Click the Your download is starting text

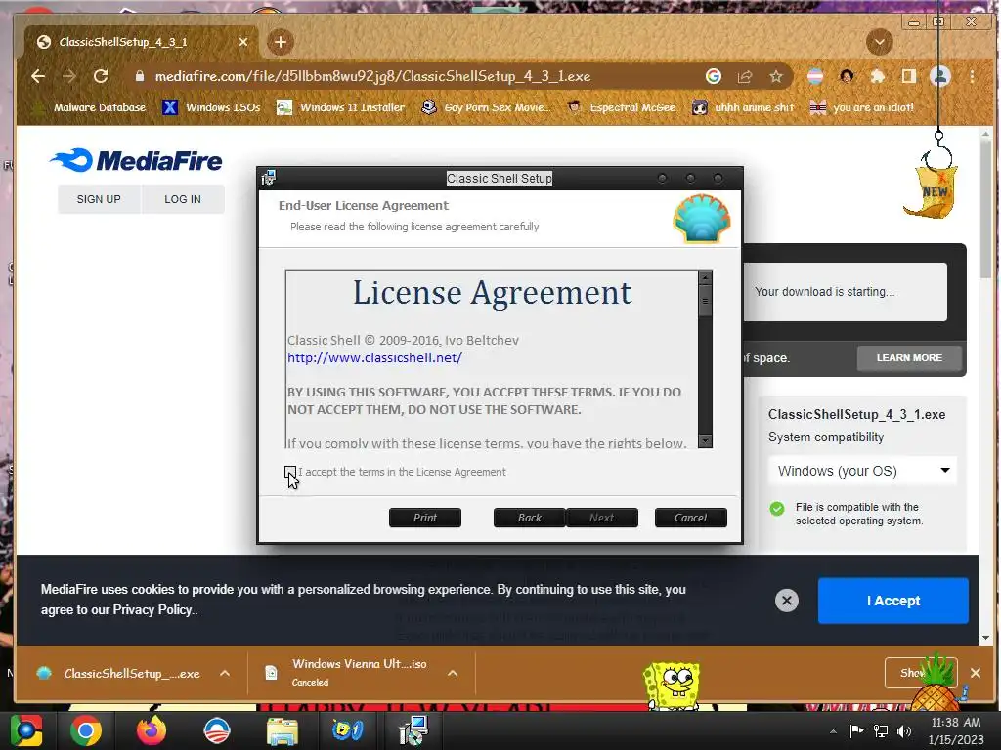(824, 291)
